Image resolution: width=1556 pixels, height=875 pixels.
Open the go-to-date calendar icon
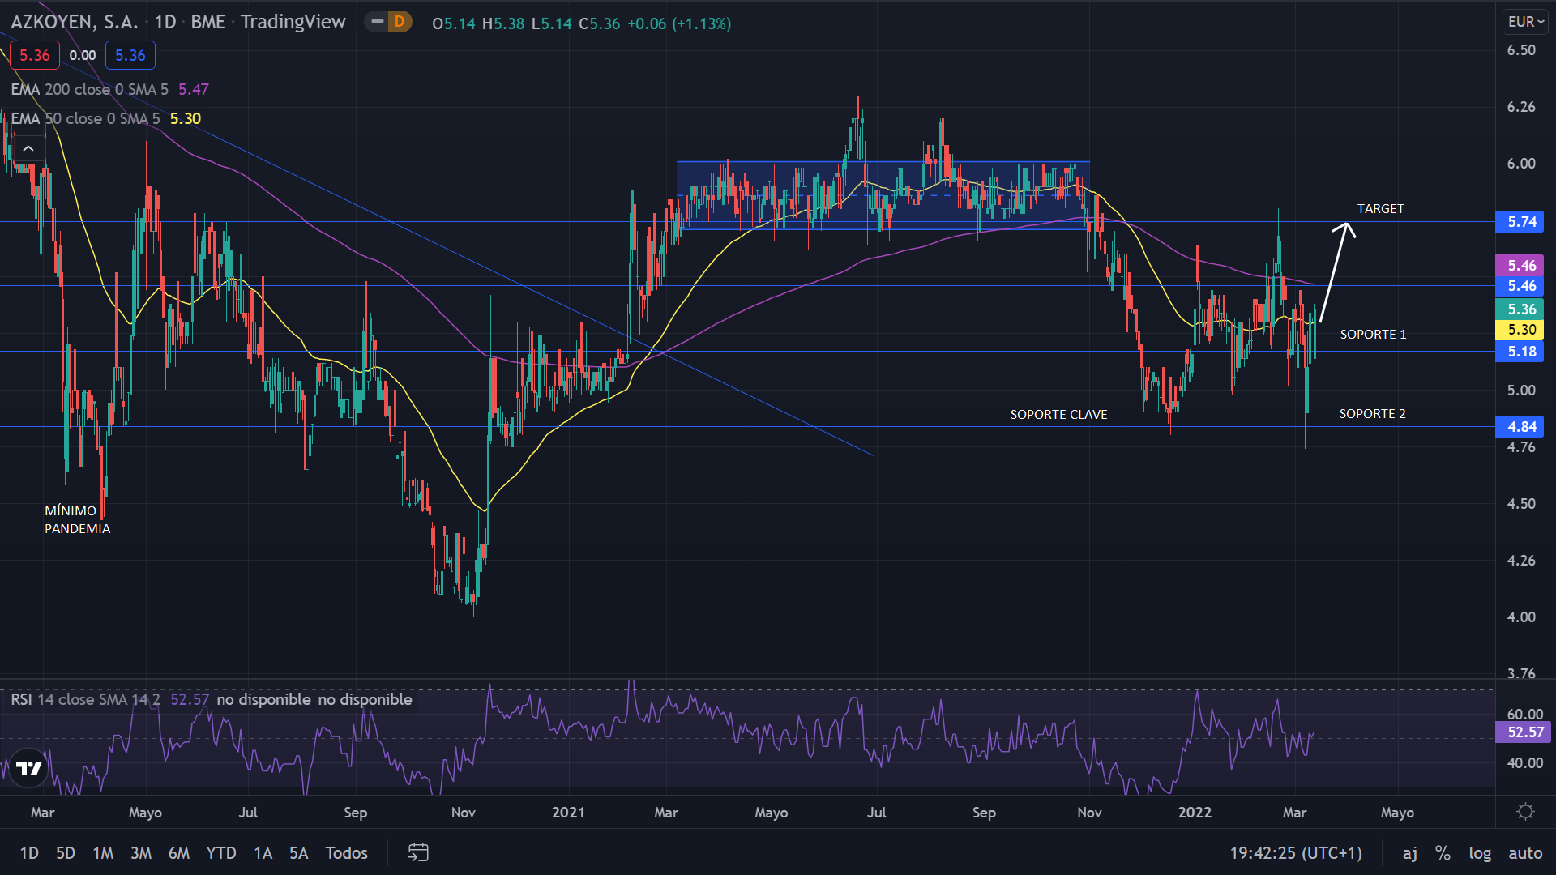417,852
